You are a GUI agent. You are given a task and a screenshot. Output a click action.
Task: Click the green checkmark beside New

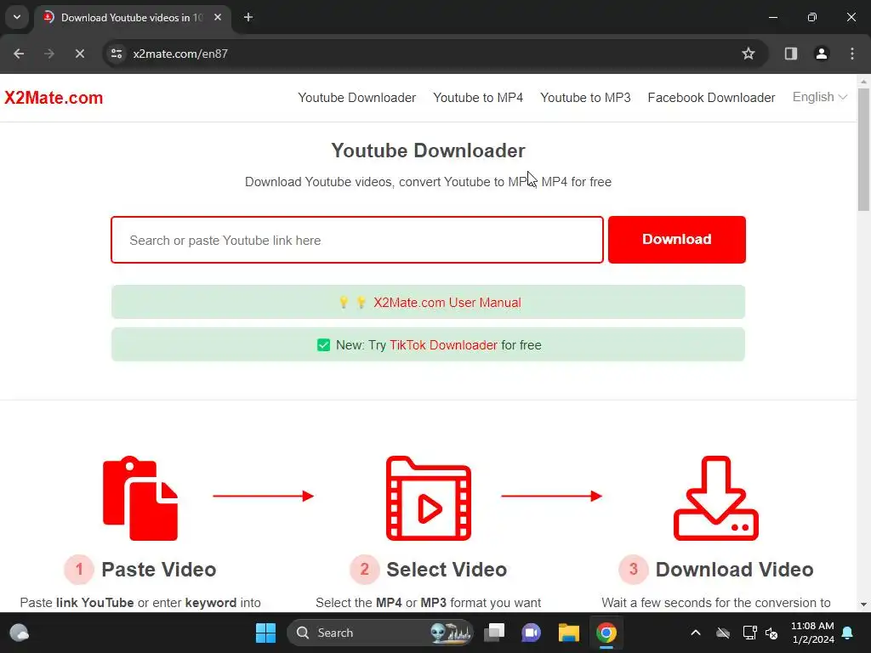point(323,345)
